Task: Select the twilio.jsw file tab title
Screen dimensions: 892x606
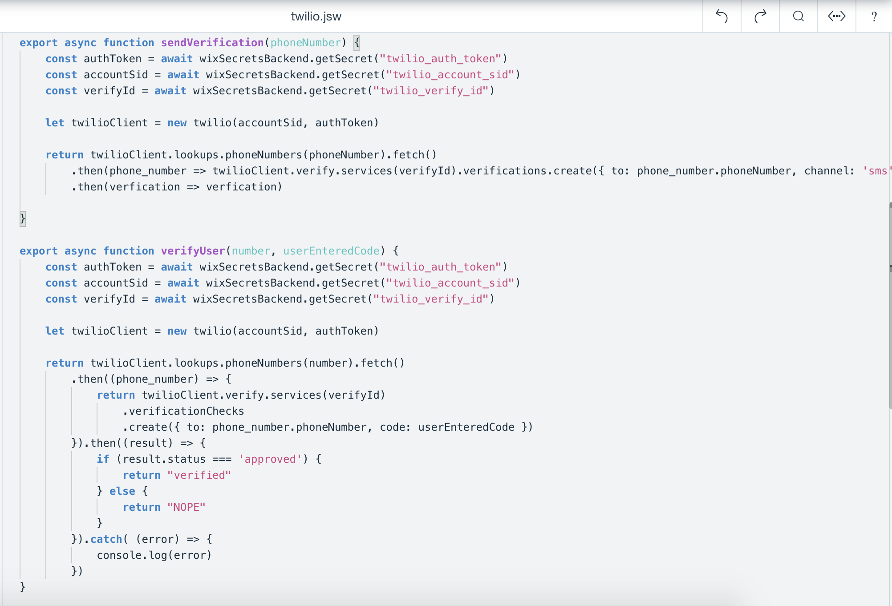Action: click(x=316, y=16)
